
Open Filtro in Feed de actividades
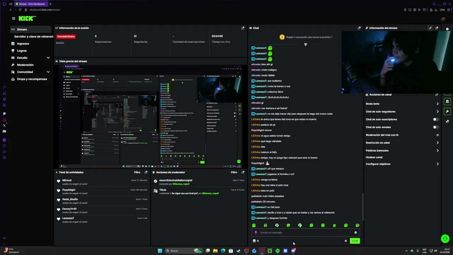coord(137,172)
